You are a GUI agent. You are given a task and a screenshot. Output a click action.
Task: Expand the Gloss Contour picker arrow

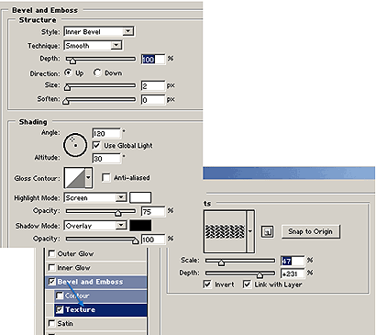(x=88, y=178)
